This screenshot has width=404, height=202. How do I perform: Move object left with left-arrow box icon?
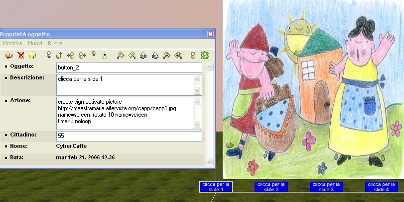click(71, 55)
